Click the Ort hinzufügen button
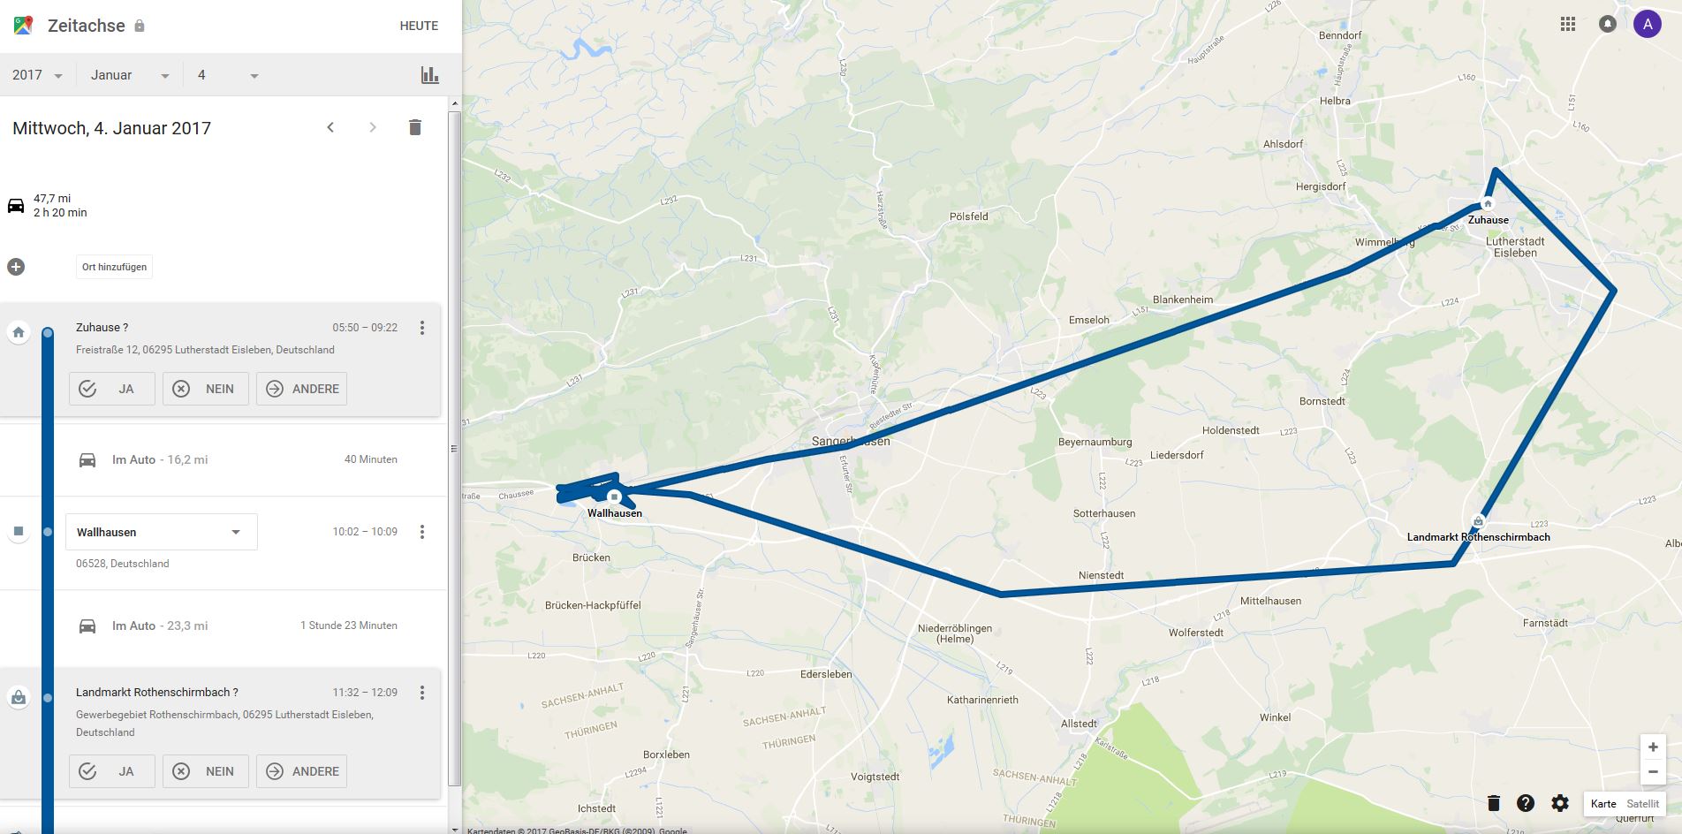The image size is (1682, 834). [x=115, y=267]
